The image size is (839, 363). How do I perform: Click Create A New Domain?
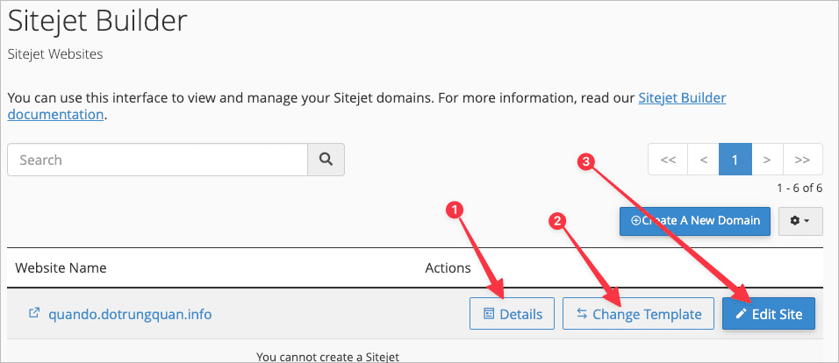[695, 221]
